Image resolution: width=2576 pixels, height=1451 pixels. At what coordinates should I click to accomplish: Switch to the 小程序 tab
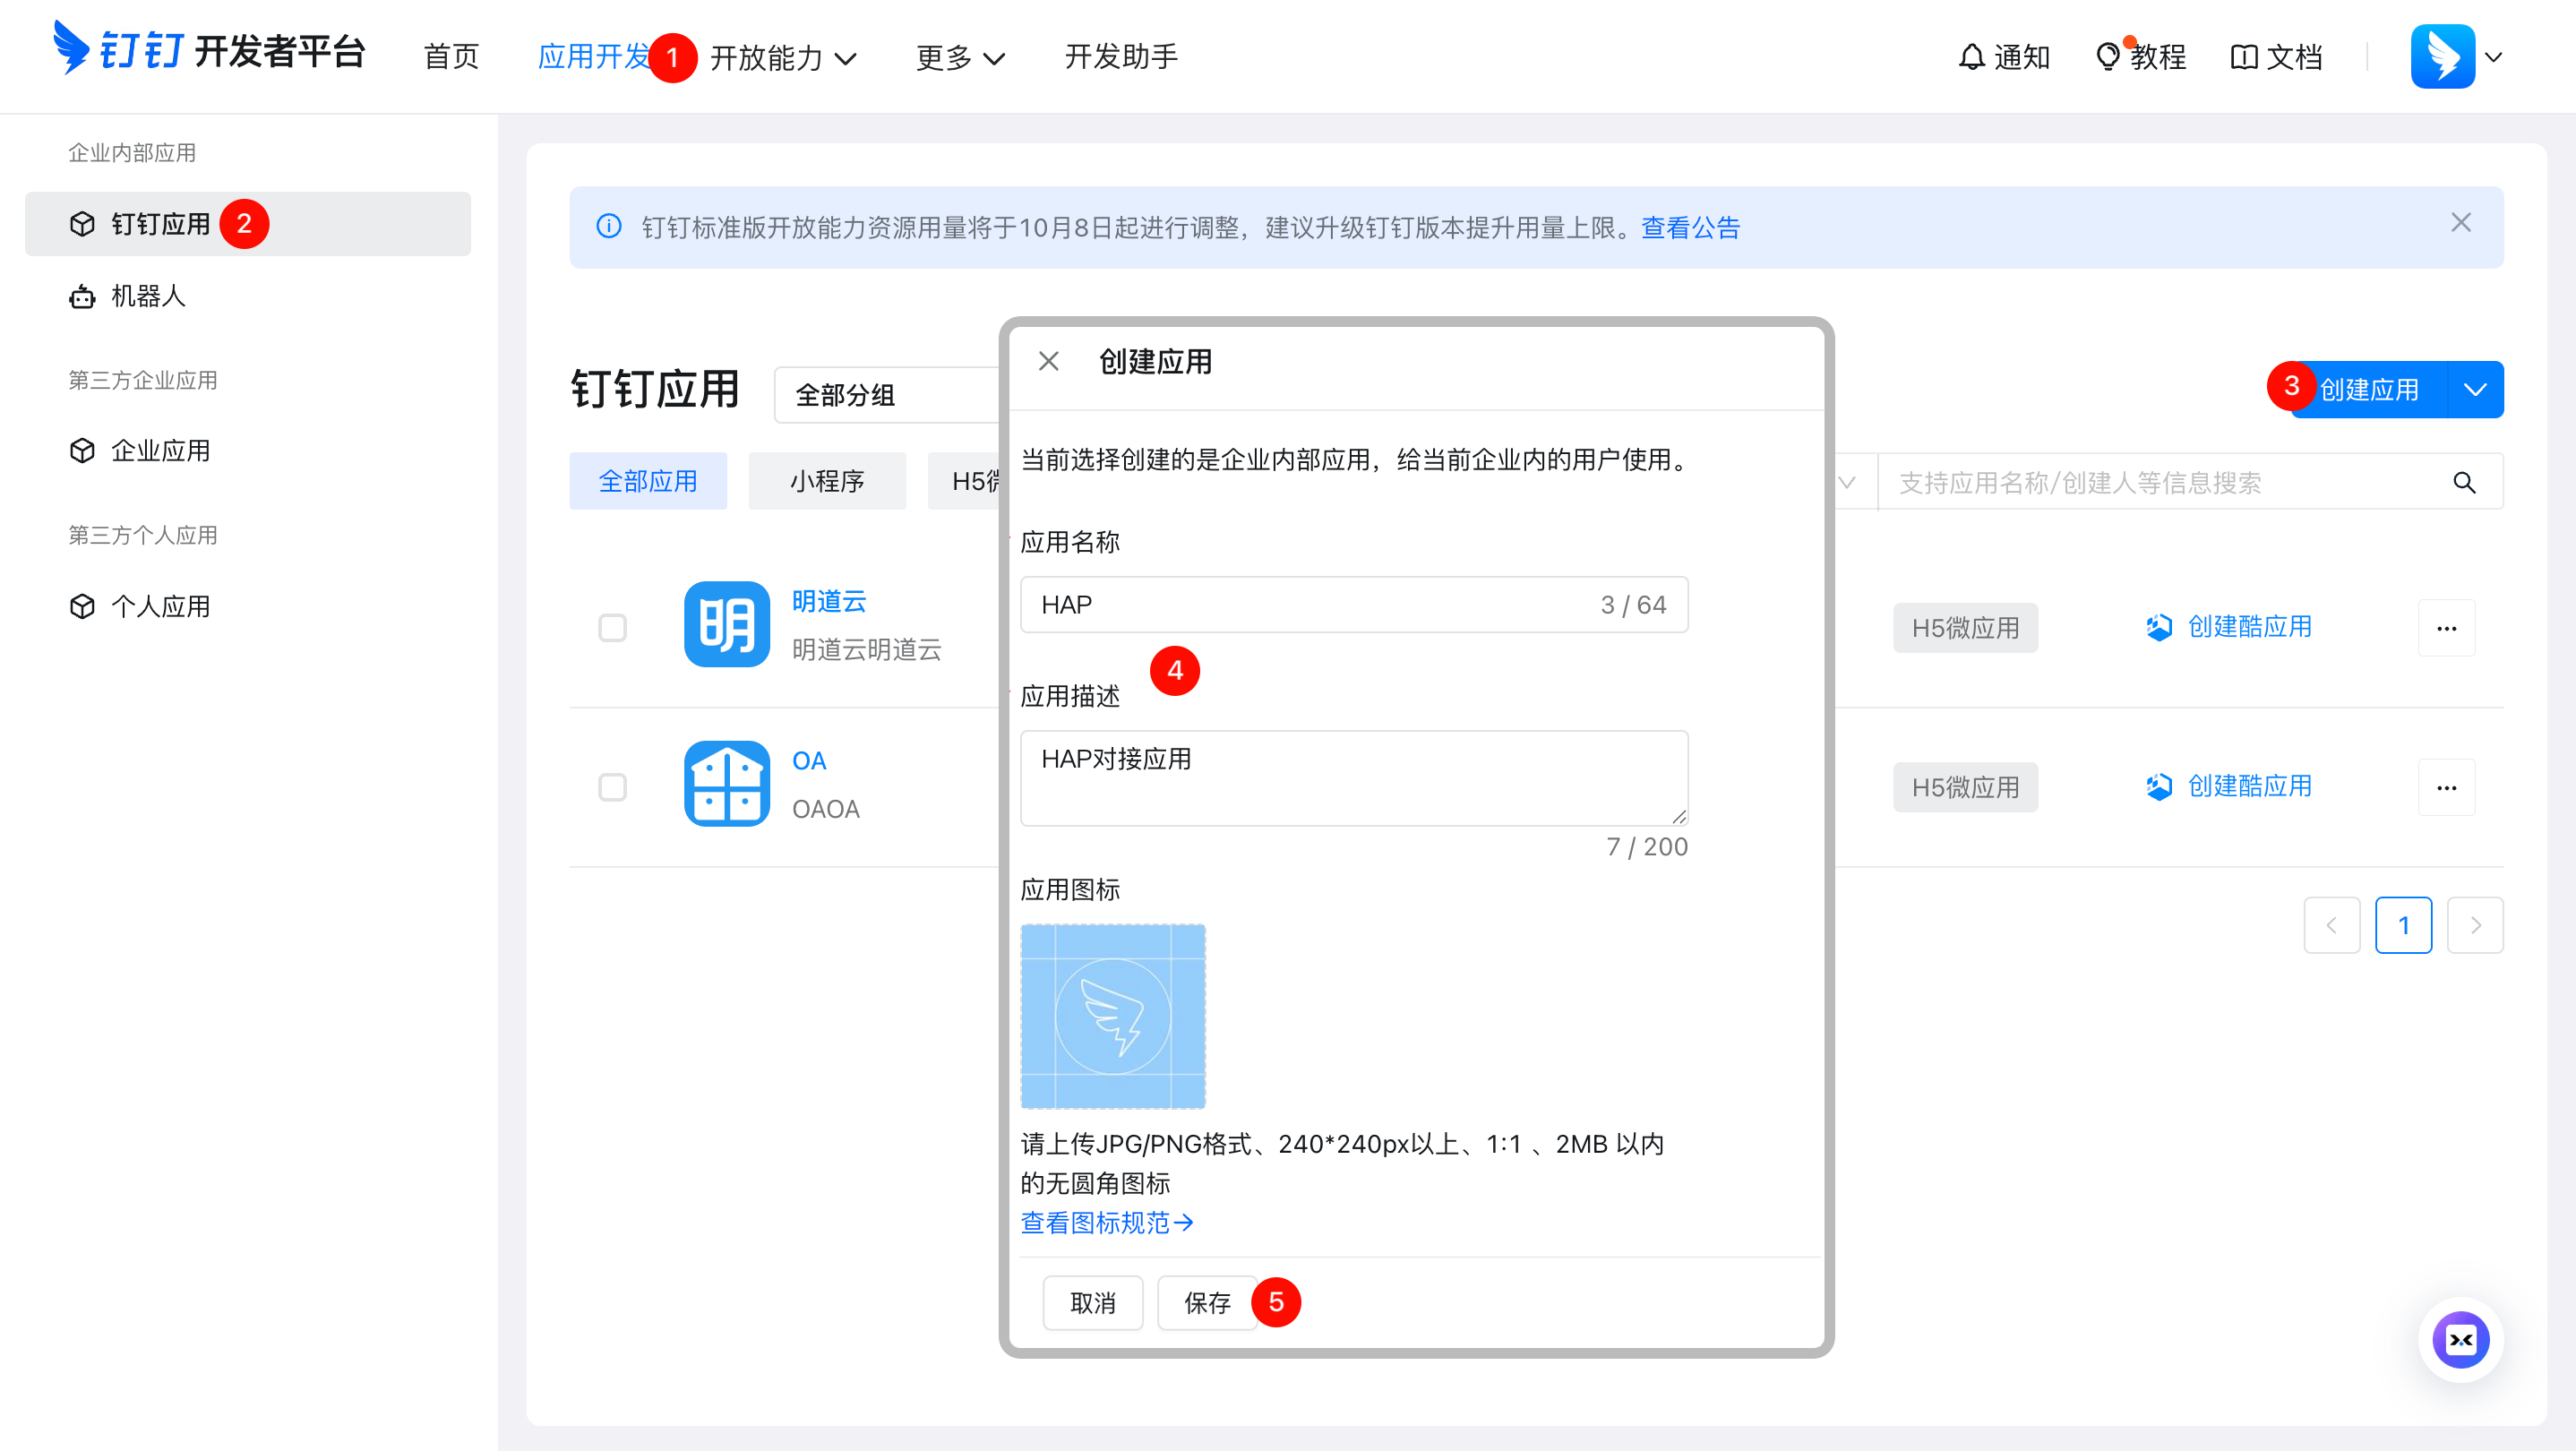[826, 482]
